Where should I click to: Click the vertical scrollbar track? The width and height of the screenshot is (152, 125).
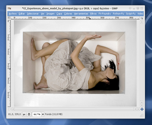[x=142, y=62]
